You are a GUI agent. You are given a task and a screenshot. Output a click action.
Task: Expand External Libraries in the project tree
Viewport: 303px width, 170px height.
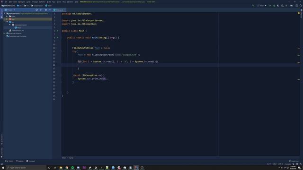pos(4,34)
